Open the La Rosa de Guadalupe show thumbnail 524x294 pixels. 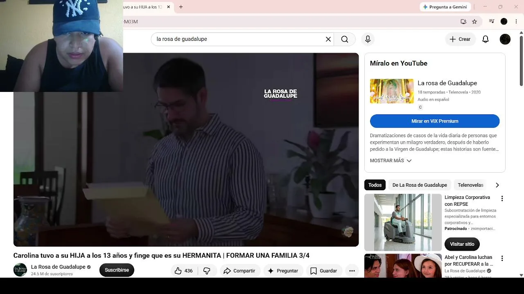pyautogui.click(x=392, y=91)
